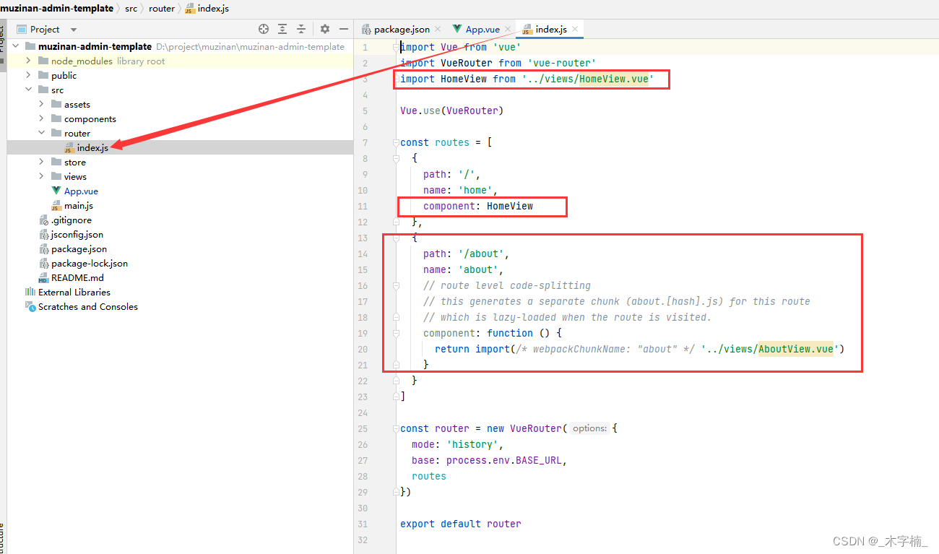Click External Libraries bar-chart icon

[30, 293]
